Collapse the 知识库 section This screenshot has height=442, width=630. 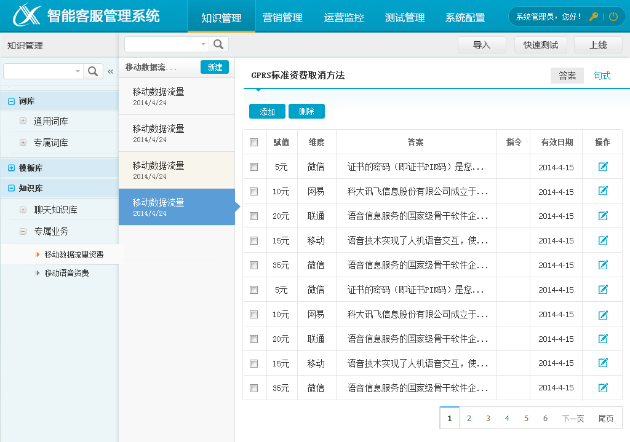click(11, 188)
